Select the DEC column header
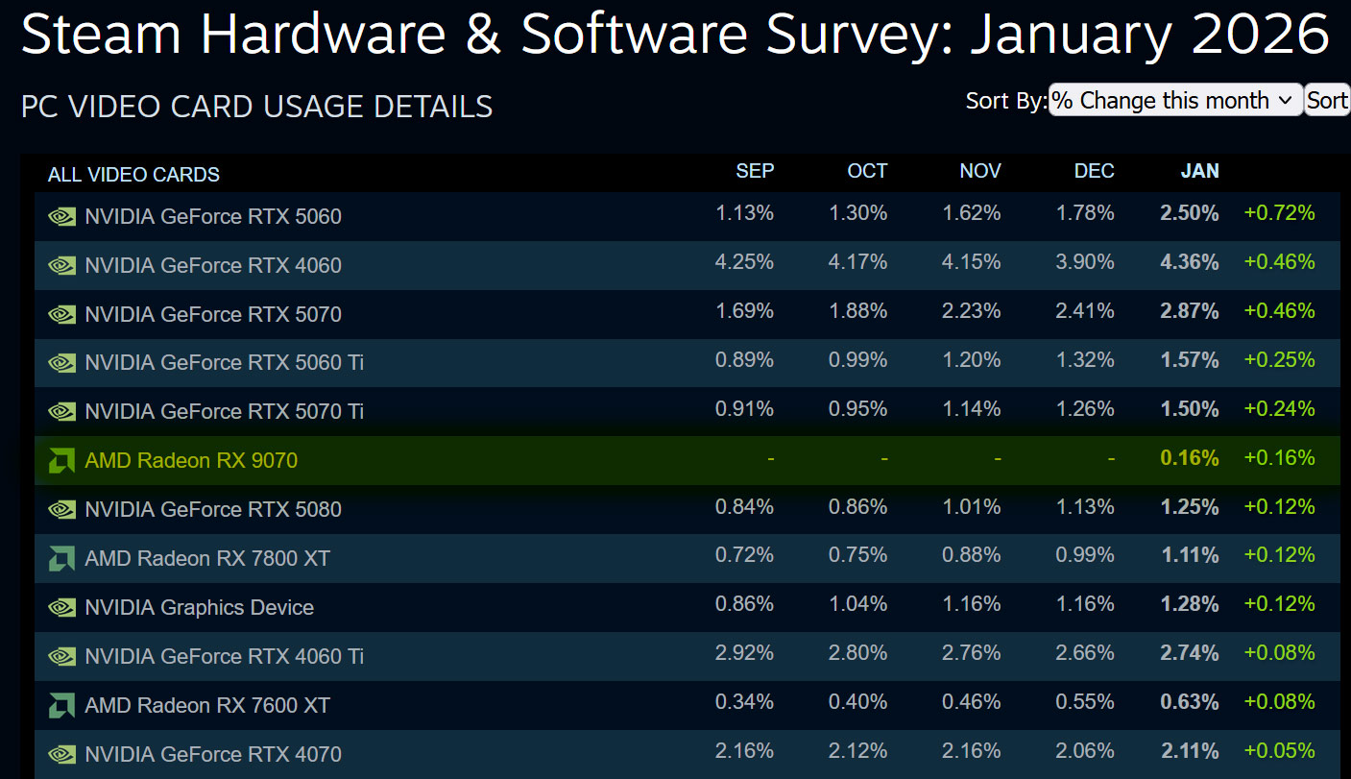The image size is (1351, 779). (1094, 171)
